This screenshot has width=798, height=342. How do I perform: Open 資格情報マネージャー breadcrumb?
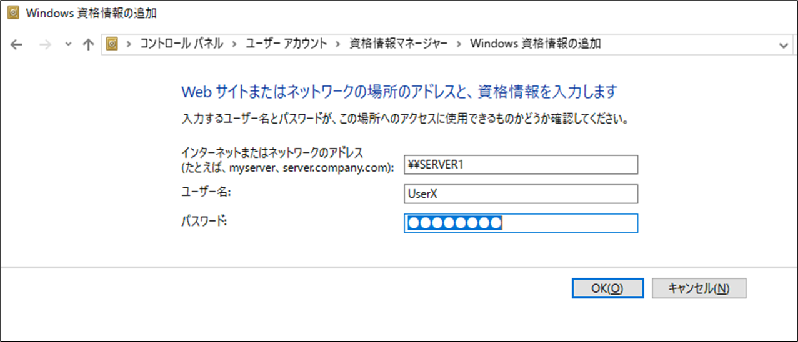point(399,44)
